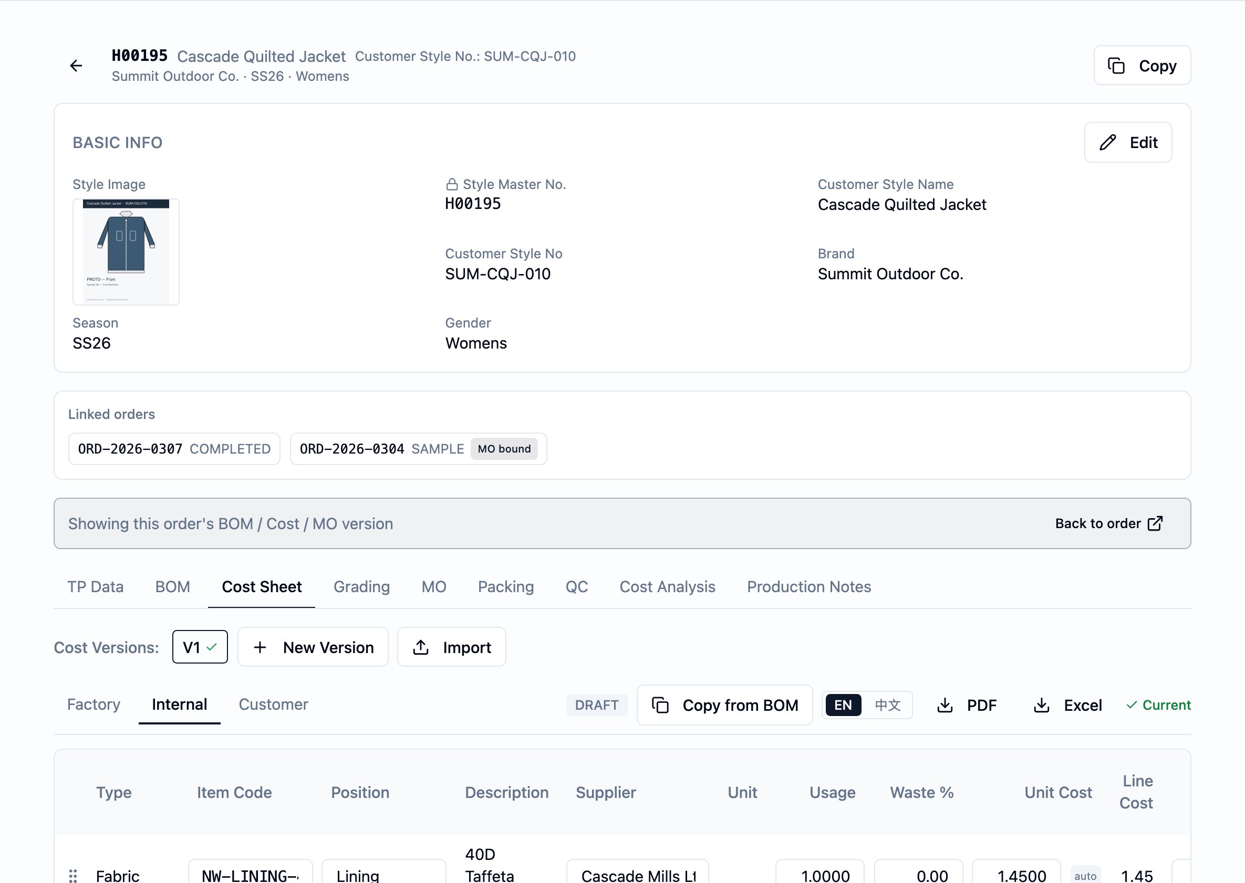Switch to the Customer sub-tab
Screen dimensions: 1245x883
click(x=273, y=704)
